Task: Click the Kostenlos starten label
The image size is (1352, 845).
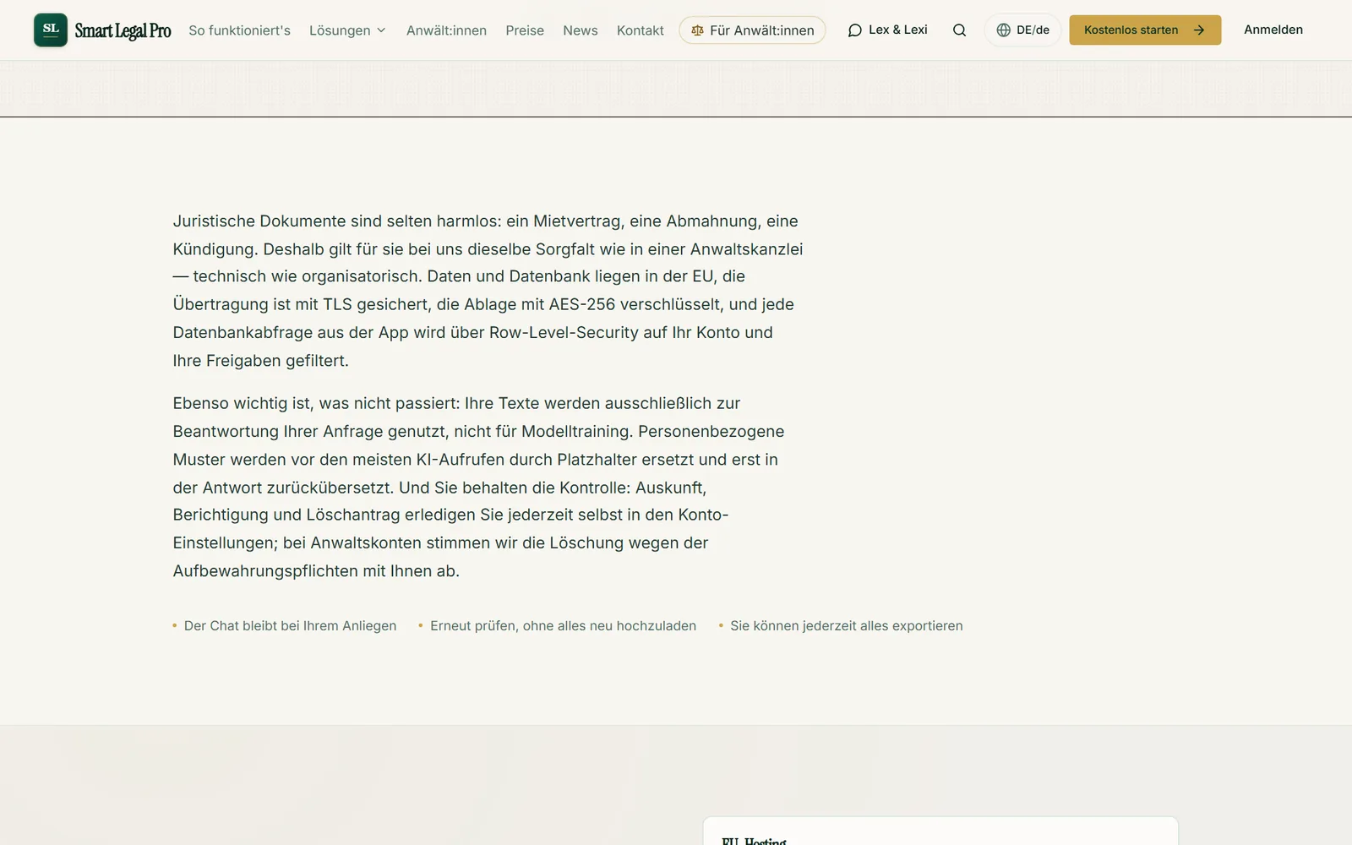Action: coord(1131,30)
